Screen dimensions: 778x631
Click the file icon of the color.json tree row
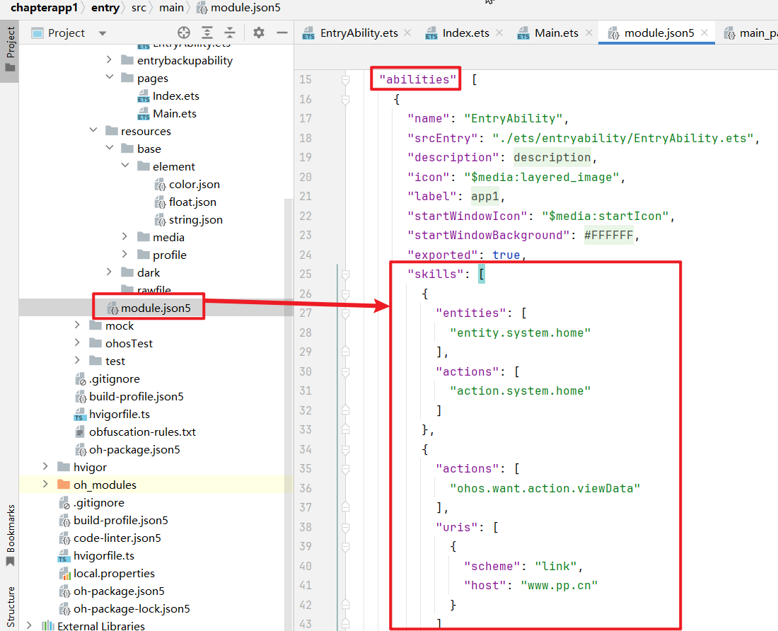click(x=160, y=185)
